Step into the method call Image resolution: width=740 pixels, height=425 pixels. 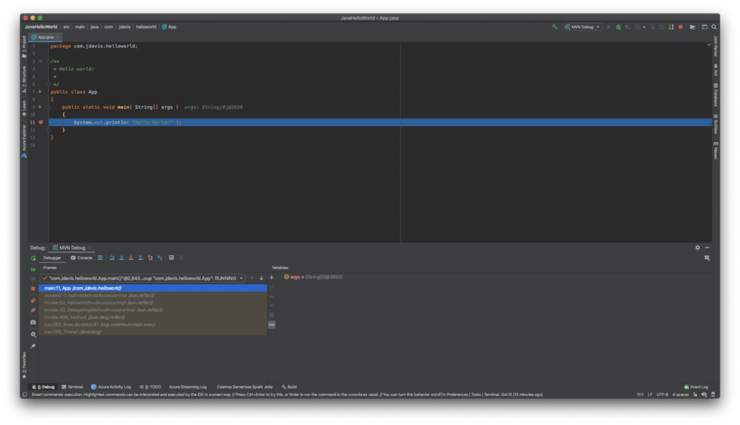pos(121,257)
